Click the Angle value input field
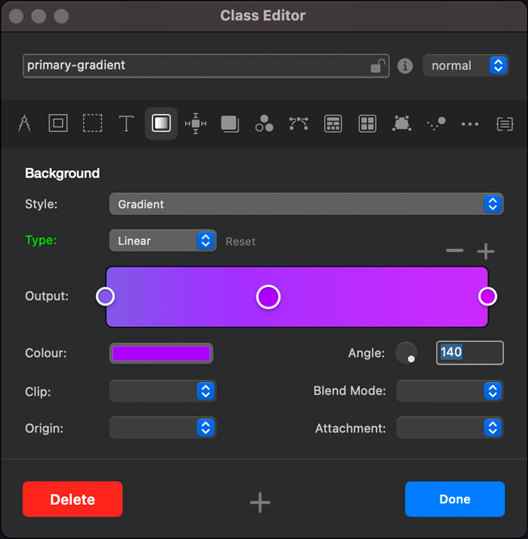This screenshot has height=539, width=528. click(x=470, y=352)
